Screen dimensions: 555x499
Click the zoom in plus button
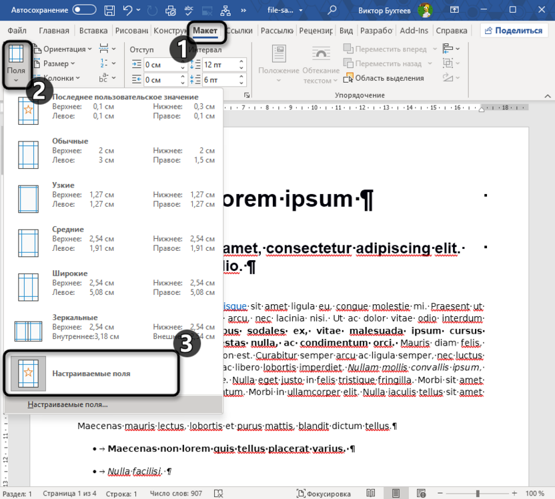514,493
